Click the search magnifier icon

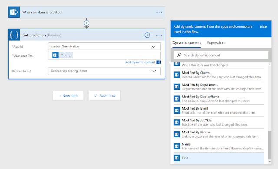point(179,55)
